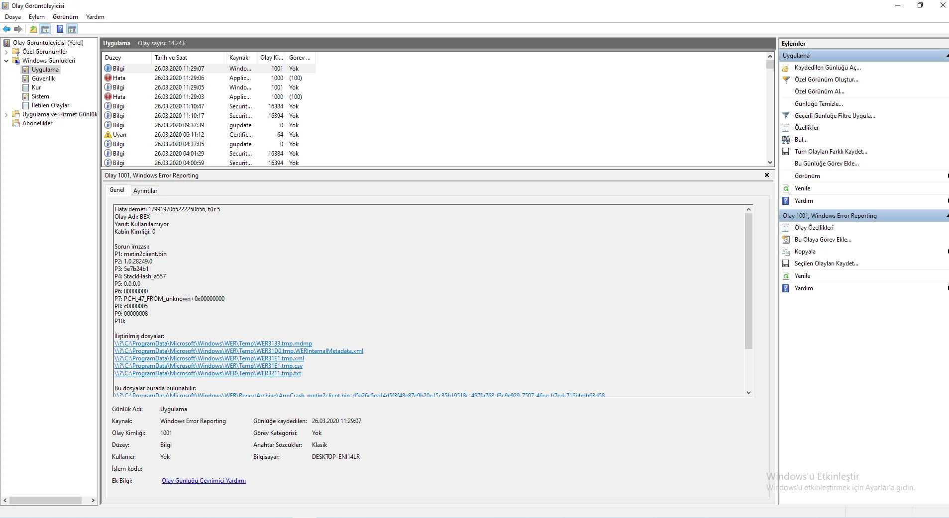Viewport: 949px width, 518px height.
Task: Open the Eylem menu
Action: pos(37,17)
